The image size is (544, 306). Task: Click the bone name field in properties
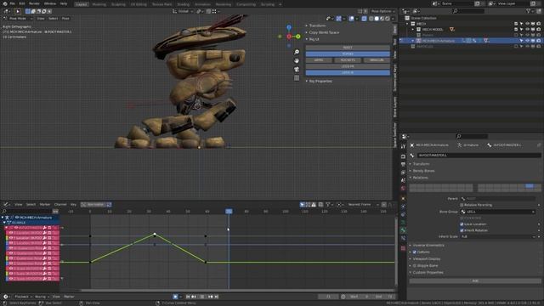(479, 156)
